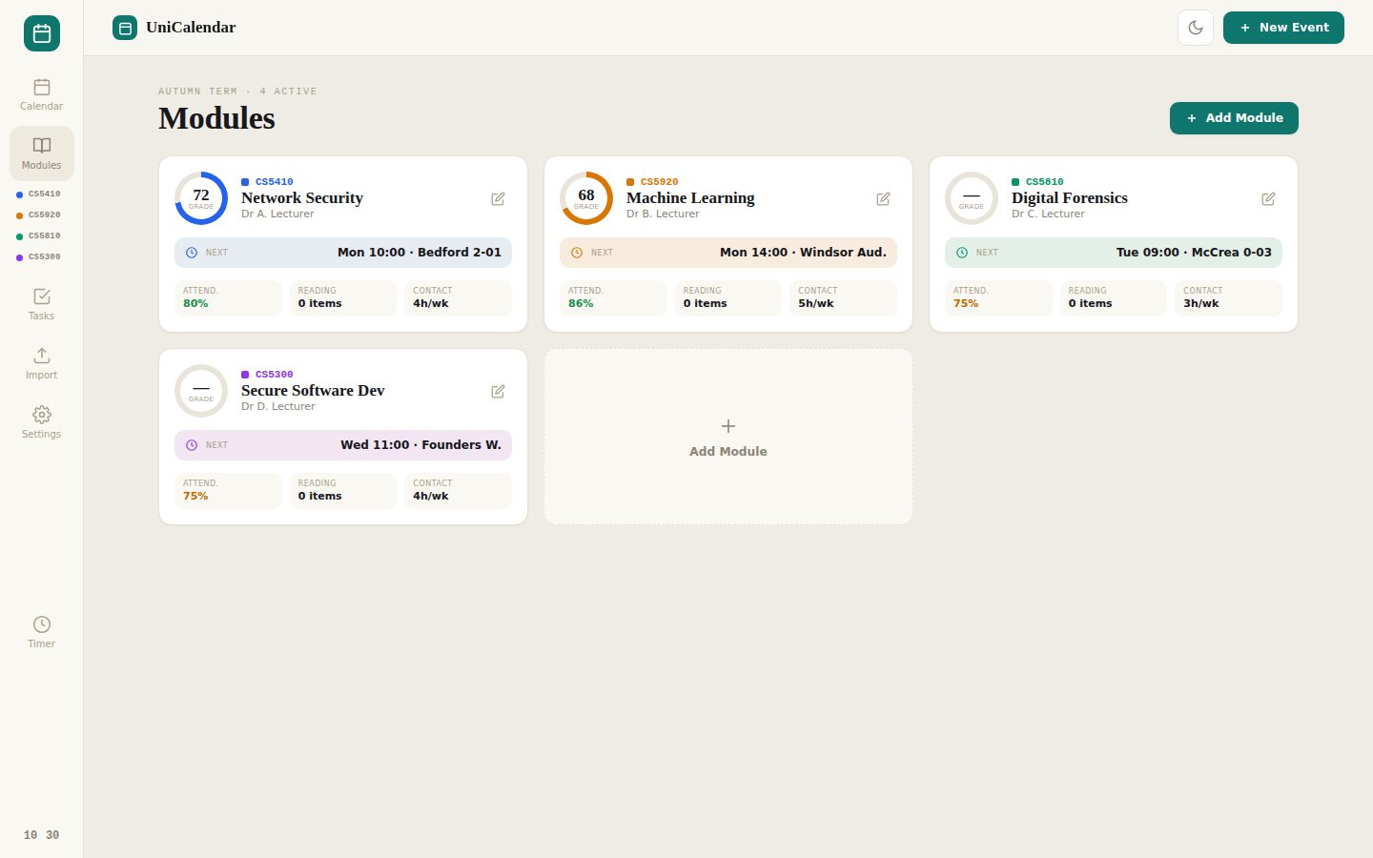Click the green Add Module button

click(x=1234, y=118)
